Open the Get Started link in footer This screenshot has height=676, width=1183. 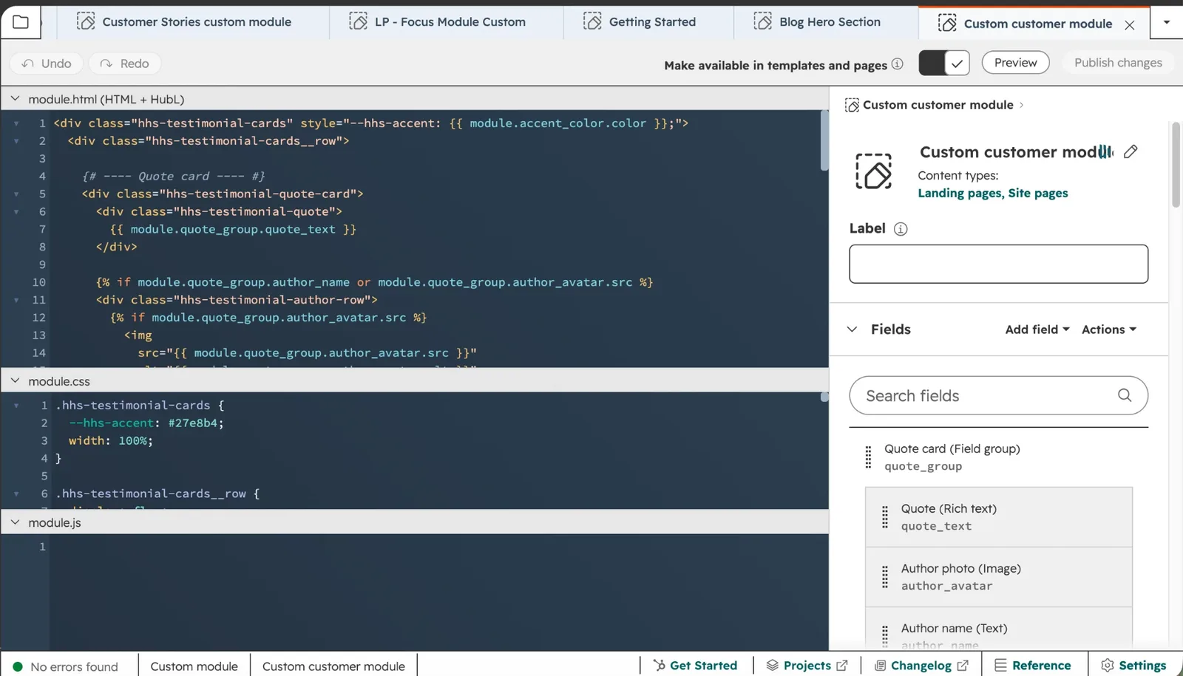(x=695, y=666)
